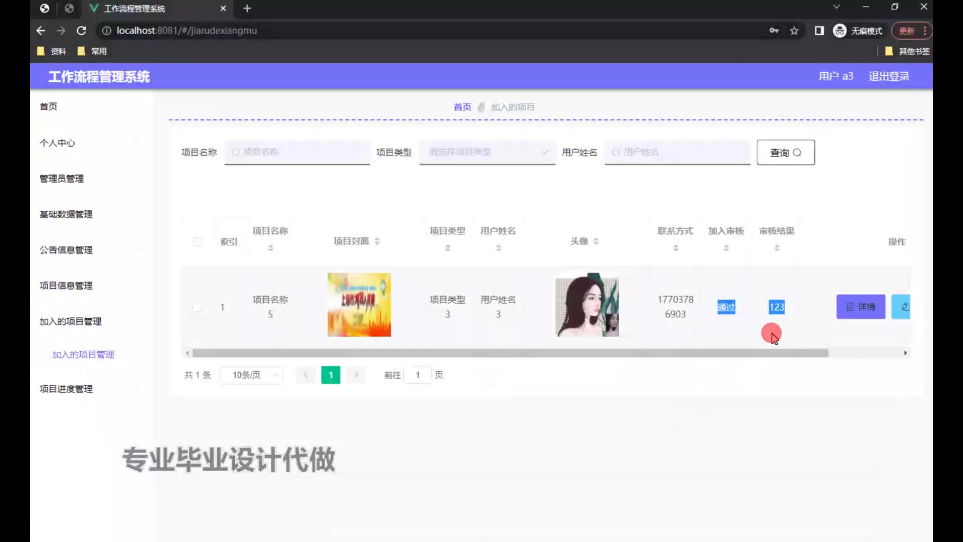Click 退出登录 link in header

coord(889,76)
